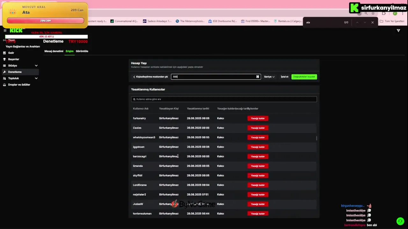Viewport: 408px width, 229px height.
Task: Open the Tüm Yer İşaretleri bookmarks folder
Action: (392, 21)
